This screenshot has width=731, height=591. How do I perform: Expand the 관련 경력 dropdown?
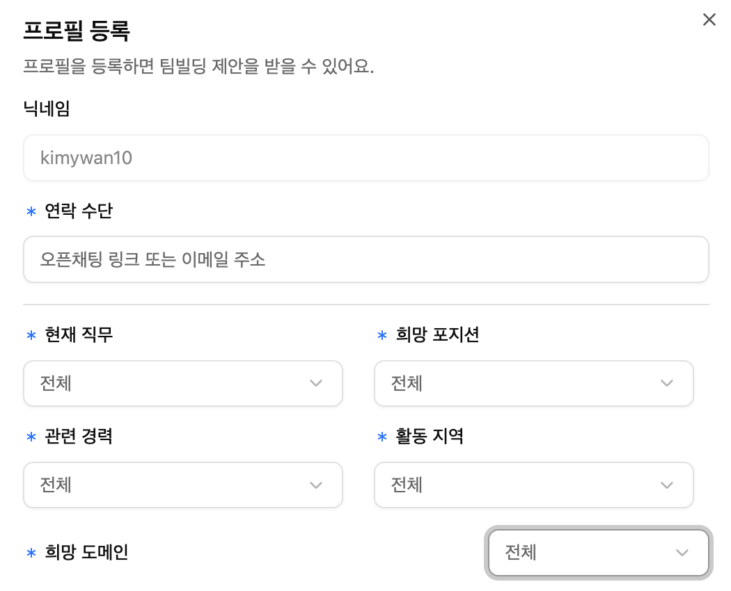point(182,485)
